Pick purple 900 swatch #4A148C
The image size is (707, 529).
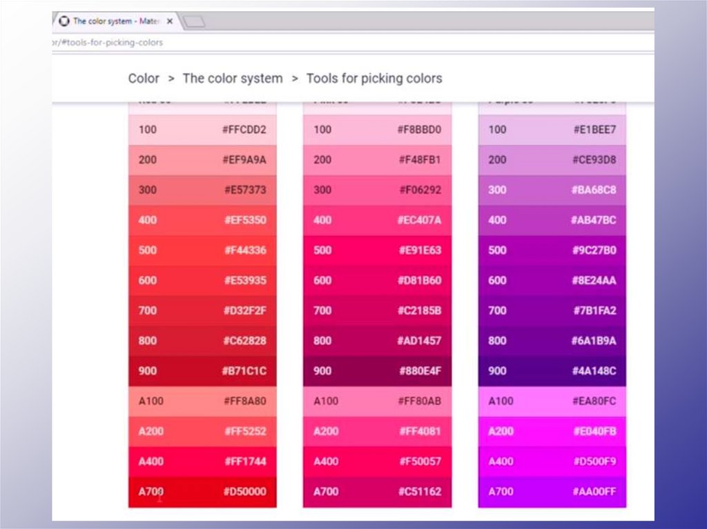(x=552, y=371)
